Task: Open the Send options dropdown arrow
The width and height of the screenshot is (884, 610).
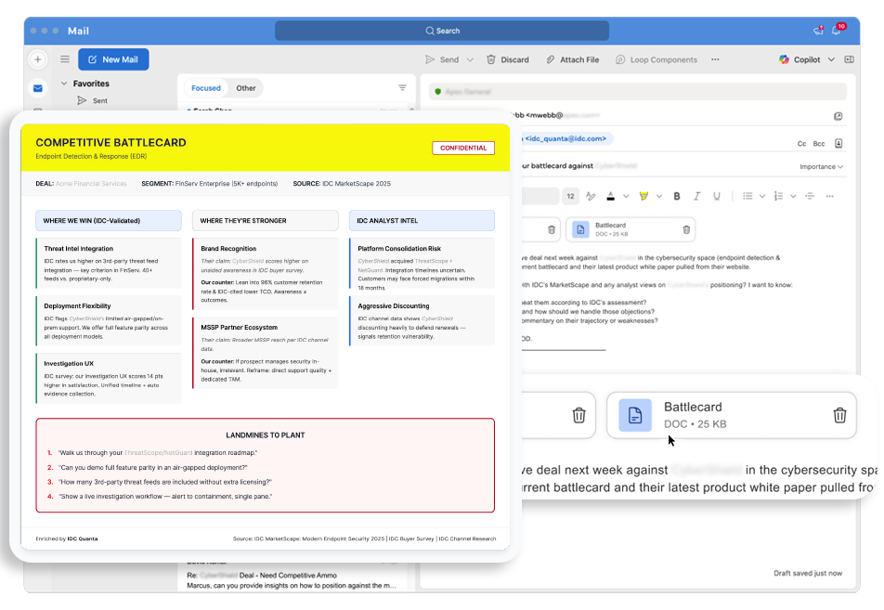Action: [470, 59]
